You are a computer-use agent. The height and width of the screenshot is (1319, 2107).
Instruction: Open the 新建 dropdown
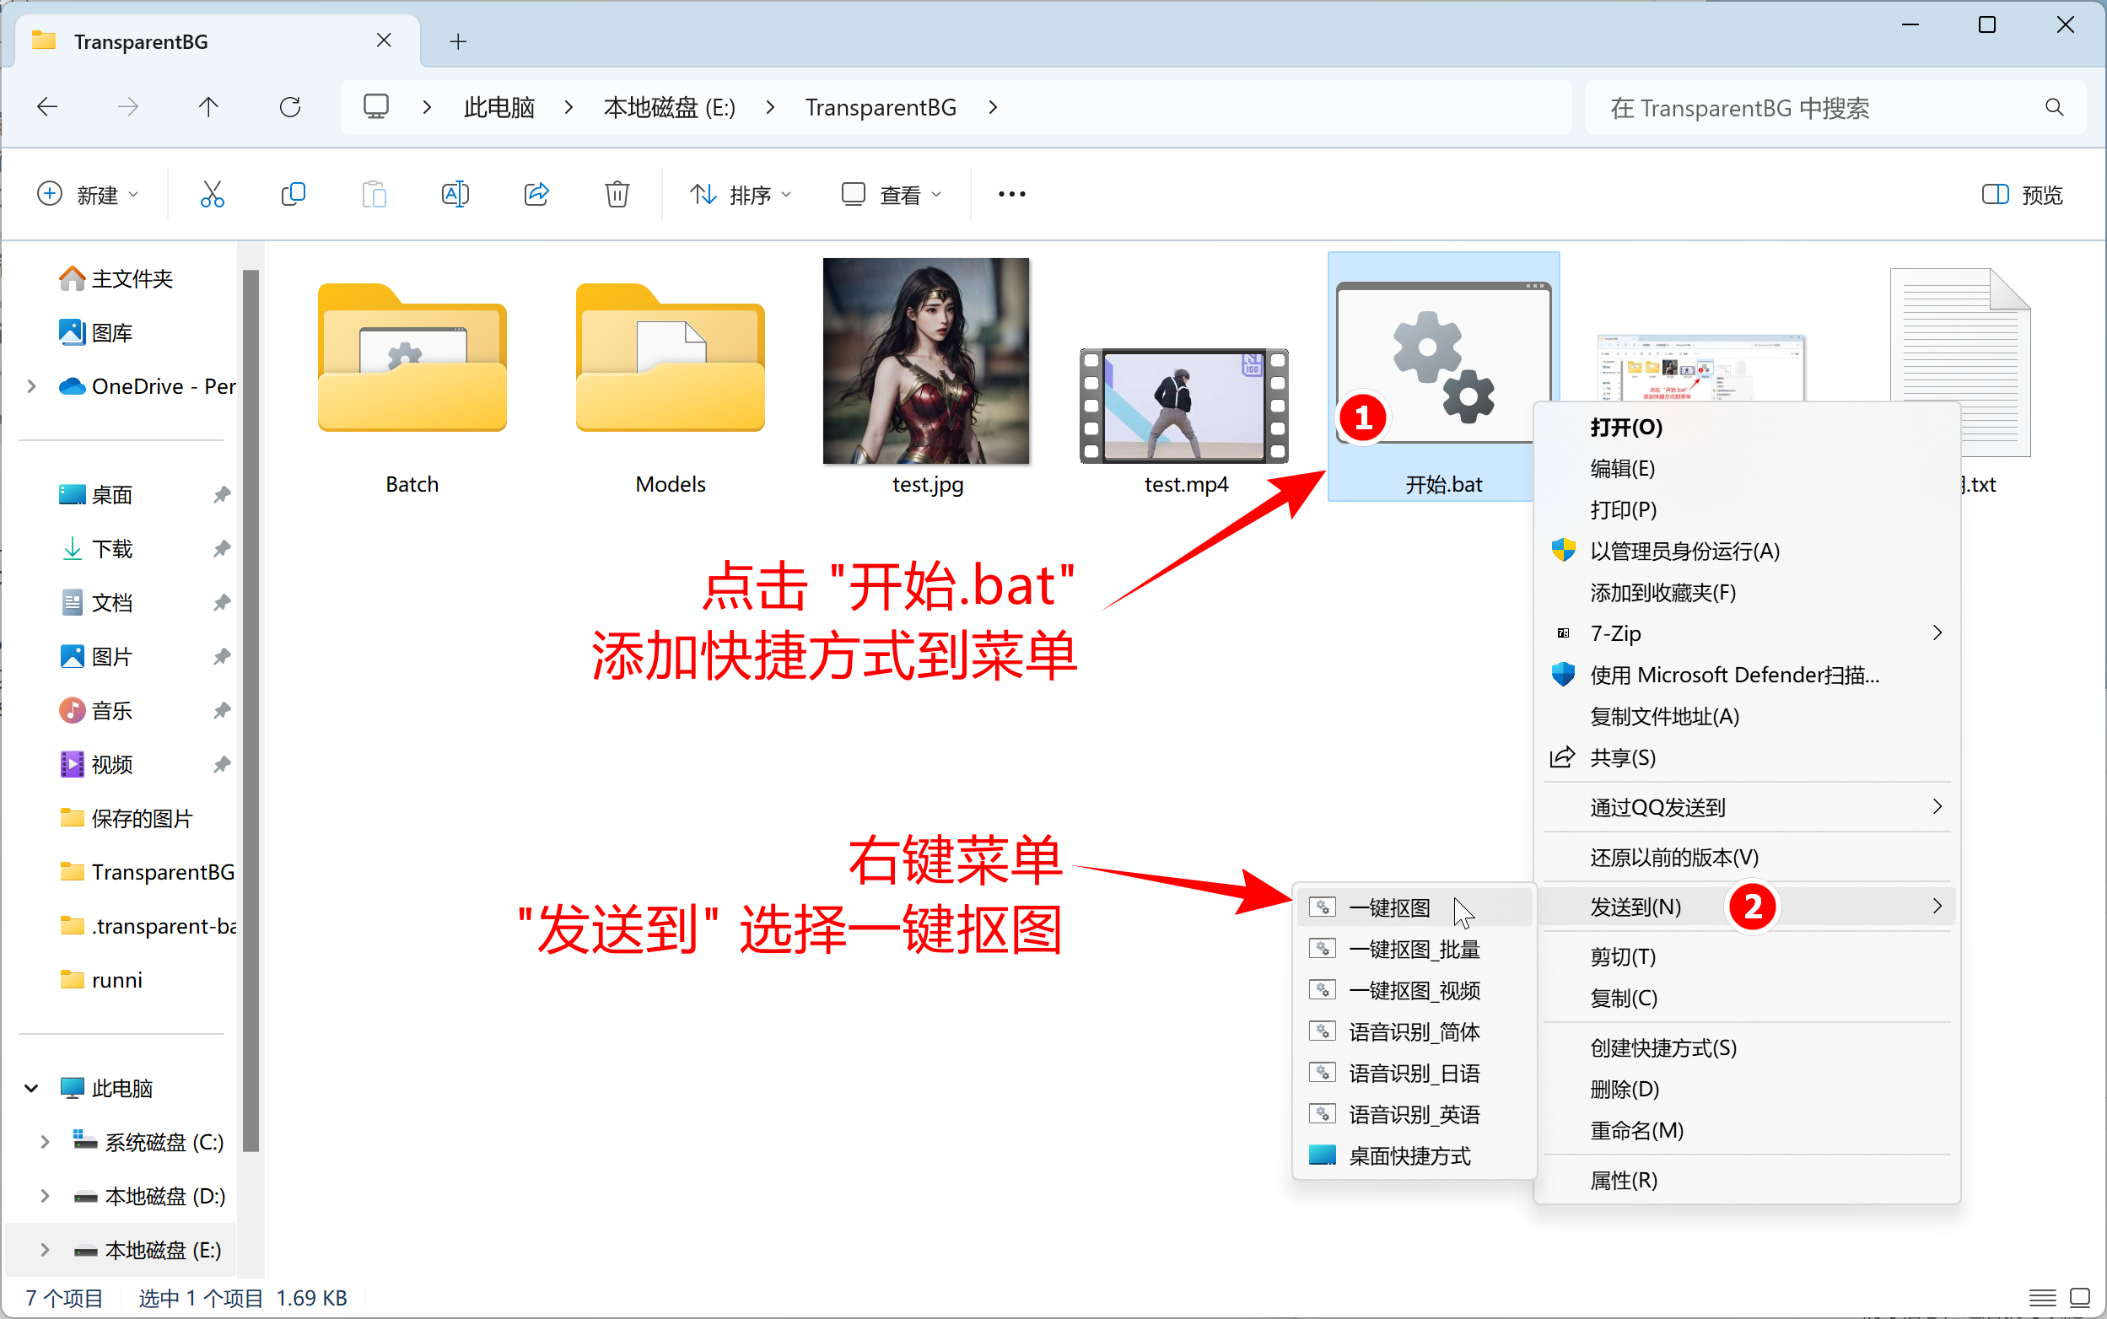point(87,194)
